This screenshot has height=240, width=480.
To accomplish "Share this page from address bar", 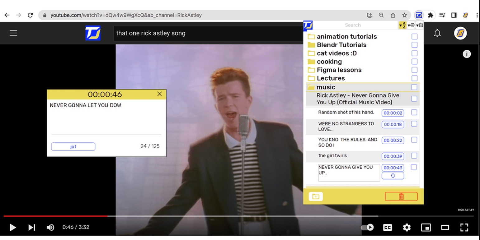I will click(x=393, y=15).
